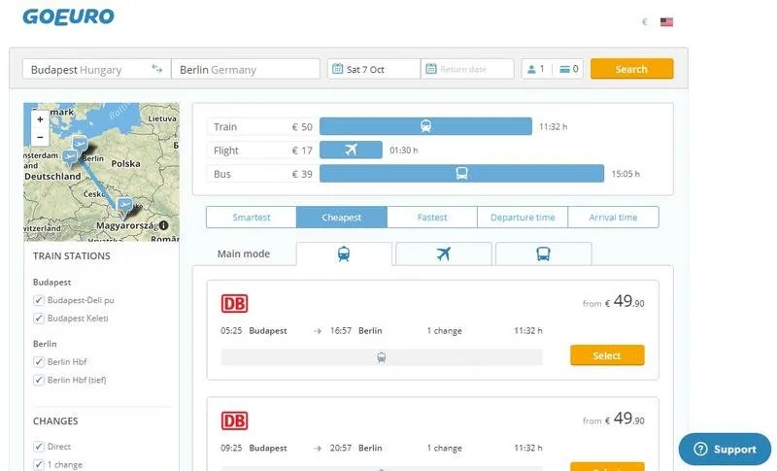Screen dimensions: 777x471
Task: Click the TRAIN STATIONS heading
Action: point(71,256)
